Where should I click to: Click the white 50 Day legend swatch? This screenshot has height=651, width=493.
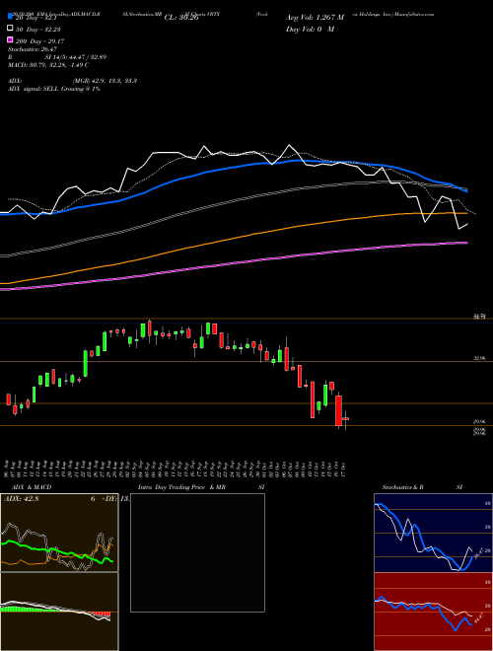point(10,29)
